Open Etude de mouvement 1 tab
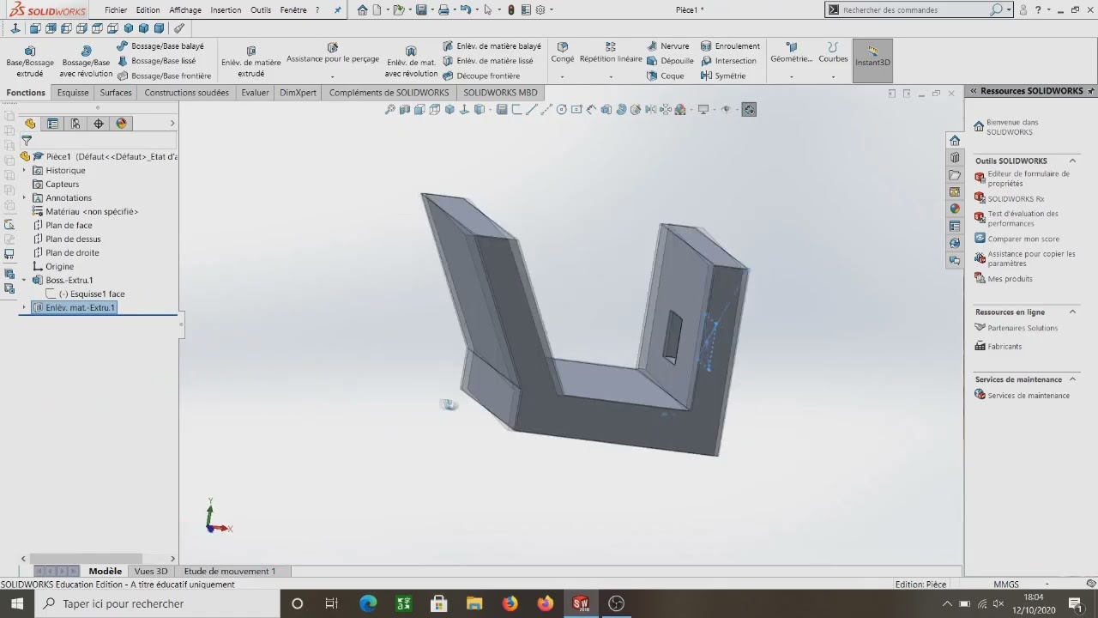This screenshot has width=1098, height=618. (x=230, y=571)
